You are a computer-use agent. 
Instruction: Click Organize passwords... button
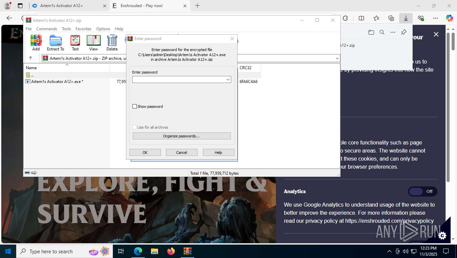pos(181,136)
